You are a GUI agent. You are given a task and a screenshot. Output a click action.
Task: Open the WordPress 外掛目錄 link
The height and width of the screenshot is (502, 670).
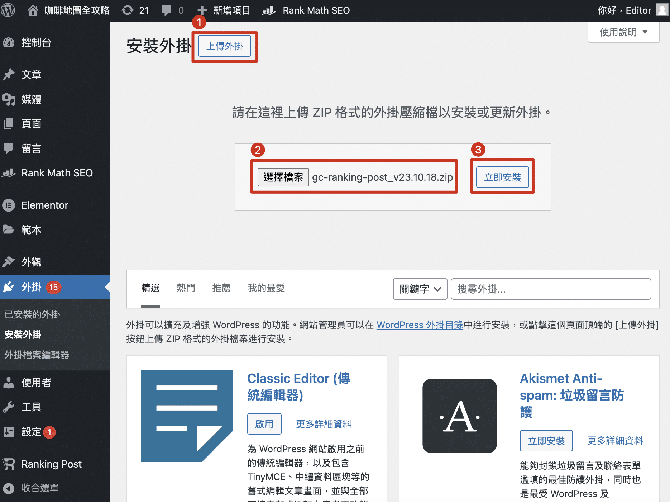tap(420, 325)
